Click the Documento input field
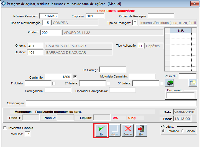Image resolution: width=200 pixels, height=147 pixels. pyautogui.click(x=181, y=95)
